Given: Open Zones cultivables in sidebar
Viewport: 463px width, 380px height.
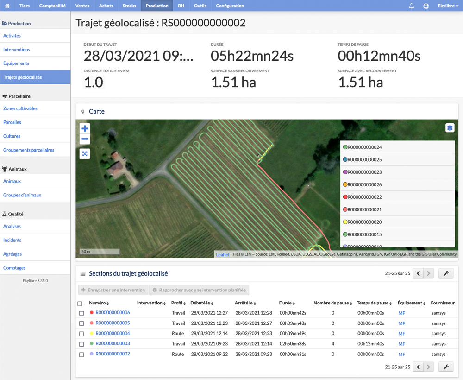Looking at the screenshot, I should point(20,108).
